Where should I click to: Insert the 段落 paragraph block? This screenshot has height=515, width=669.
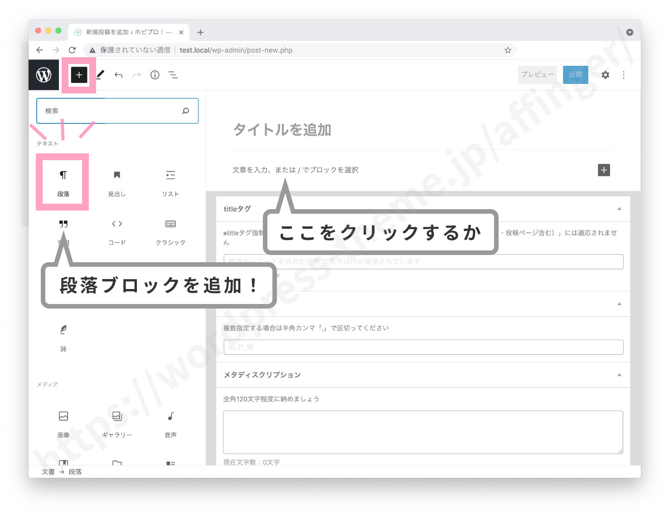coord(63,182)
